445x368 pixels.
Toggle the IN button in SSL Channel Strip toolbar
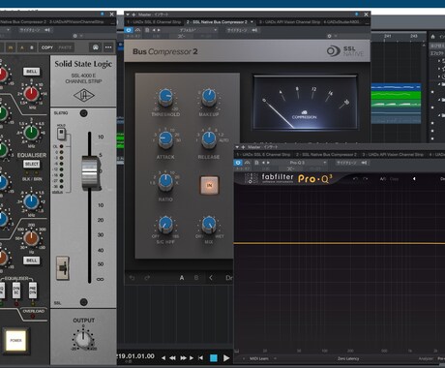(11, 47)
